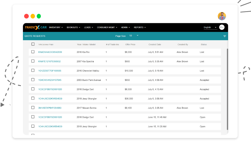Click the EJ user avatar icon
The height and width of the screenshot is (142, 251).
(222, 27)
